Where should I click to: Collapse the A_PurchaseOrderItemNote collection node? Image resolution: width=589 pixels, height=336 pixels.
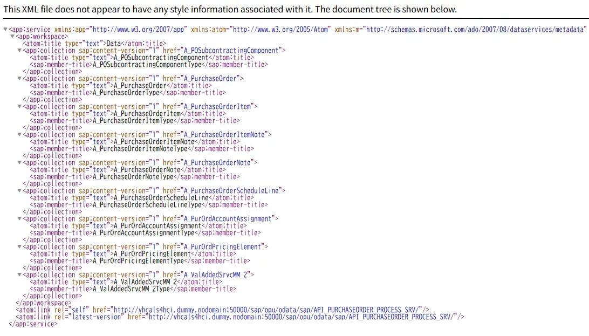click(x=19, y=135)
